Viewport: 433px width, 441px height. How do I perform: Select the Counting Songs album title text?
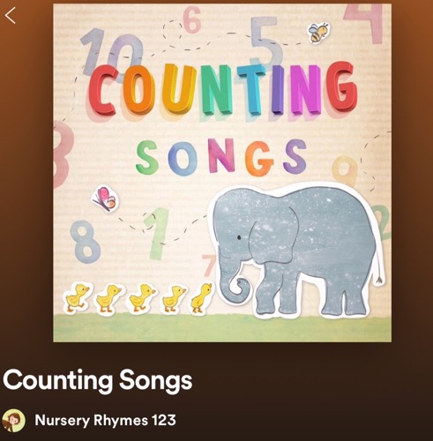[98, 381]
